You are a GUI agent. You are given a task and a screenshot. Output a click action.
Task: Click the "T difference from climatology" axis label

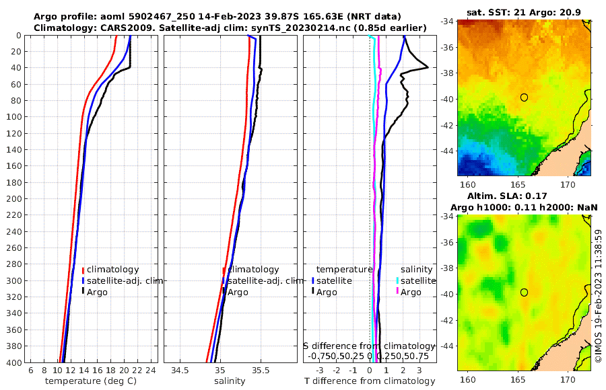370,381
